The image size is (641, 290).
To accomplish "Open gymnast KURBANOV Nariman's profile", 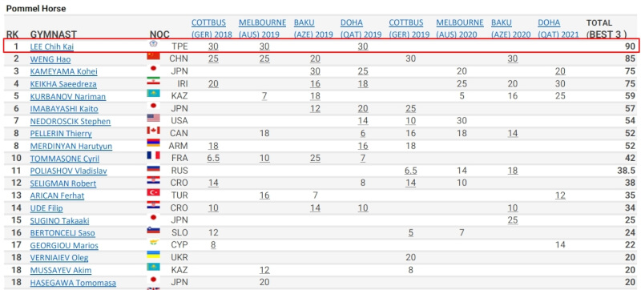I will coord(68,97).
